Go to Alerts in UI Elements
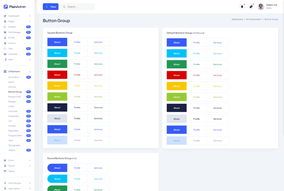Image resolution: width=284 pixels, height=191 pixels. click(x=11, y=82)
